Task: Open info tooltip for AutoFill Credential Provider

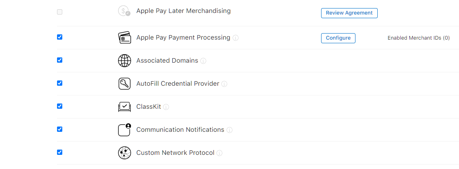Action: click(x=224, y=84)
